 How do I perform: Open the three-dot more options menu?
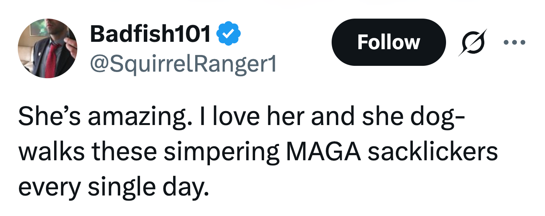tap(515, 42)
